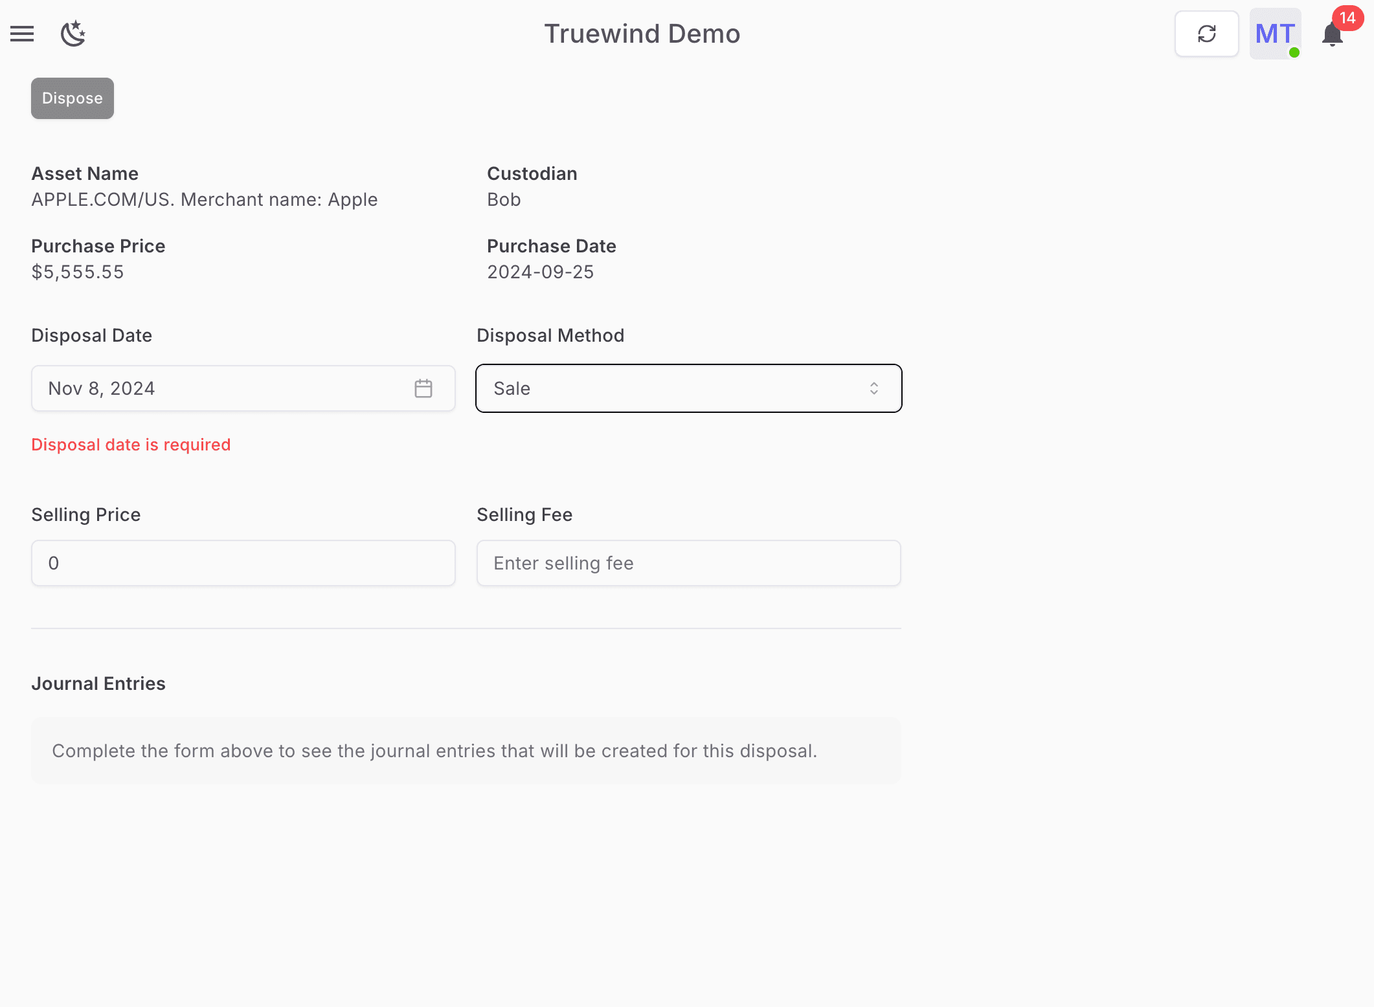Click the Selling Price value field
Screen dimensions: 1374x1007
pos(243,562)
